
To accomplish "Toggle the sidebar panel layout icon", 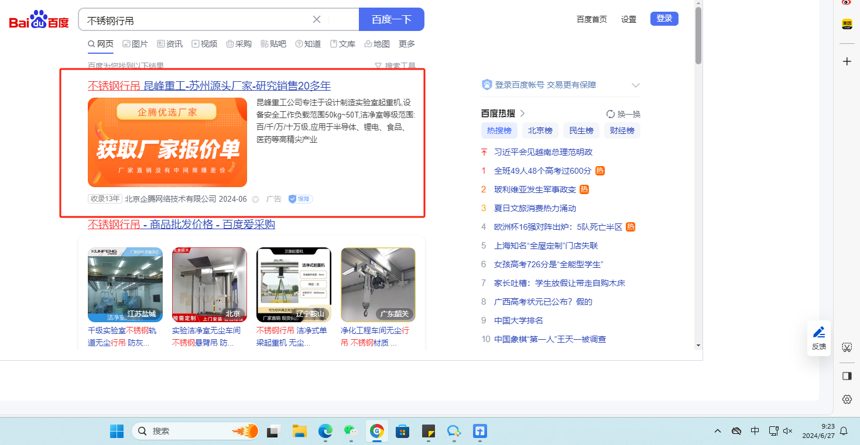I will [847, 375].
